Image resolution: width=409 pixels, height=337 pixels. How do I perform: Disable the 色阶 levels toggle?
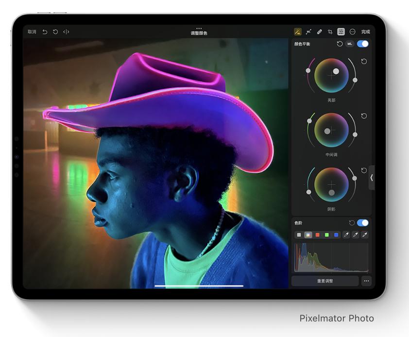363,223
